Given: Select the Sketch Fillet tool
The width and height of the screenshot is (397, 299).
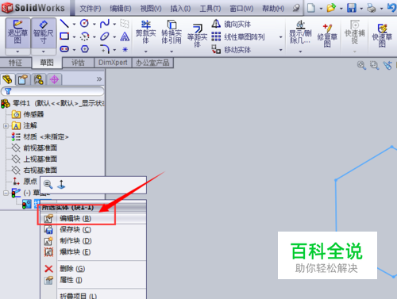Looking at the screenshot, I should [105, 49].
